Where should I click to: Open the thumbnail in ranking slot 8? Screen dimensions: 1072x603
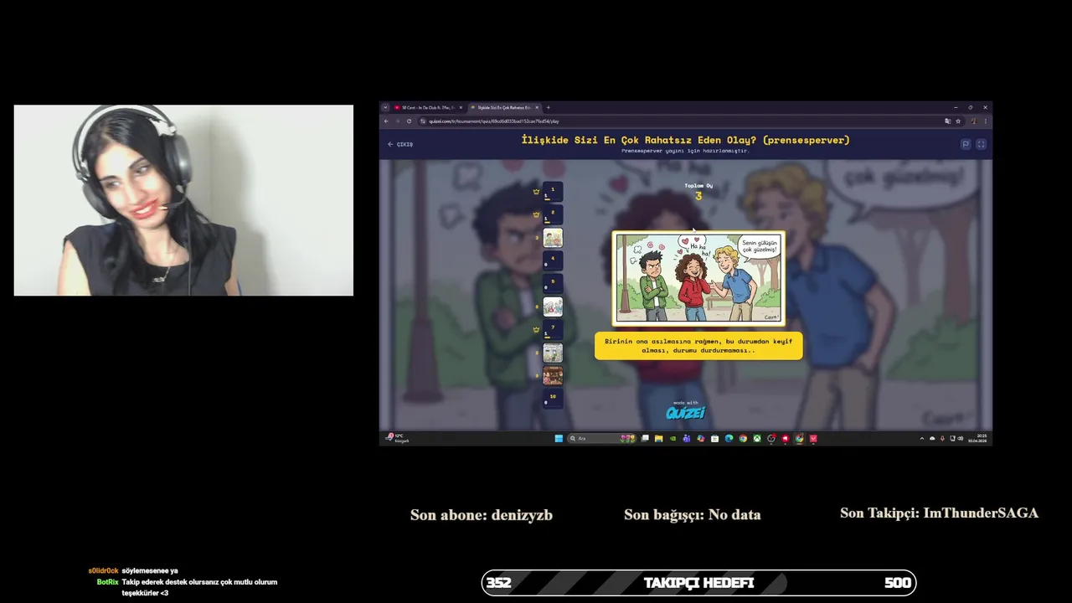click(x=553, y=353)
